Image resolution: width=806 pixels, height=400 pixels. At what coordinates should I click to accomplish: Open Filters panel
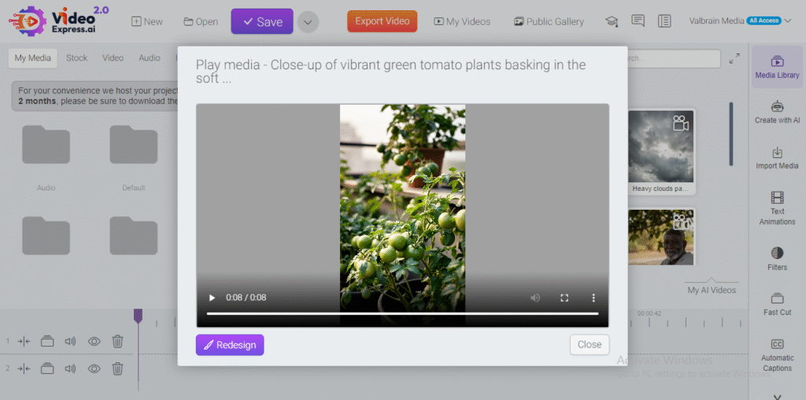pos(777,259)
